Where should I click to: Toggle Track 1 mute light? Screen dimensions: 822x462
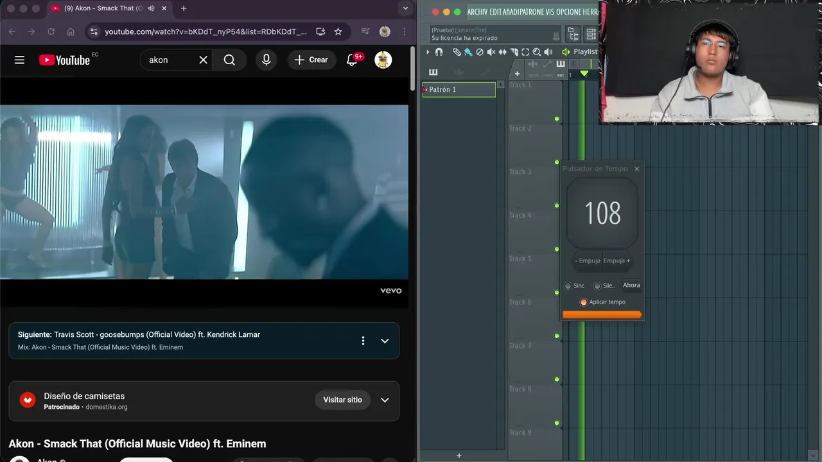tap(557, 119)
